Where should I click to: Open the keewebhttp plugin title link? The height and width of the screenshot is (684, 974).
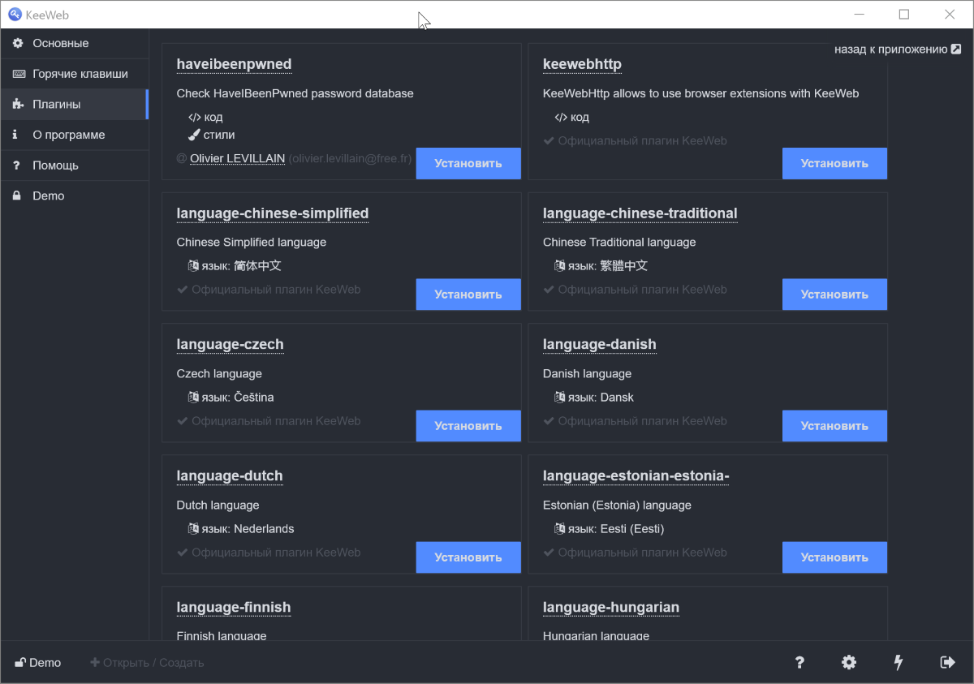582,64
